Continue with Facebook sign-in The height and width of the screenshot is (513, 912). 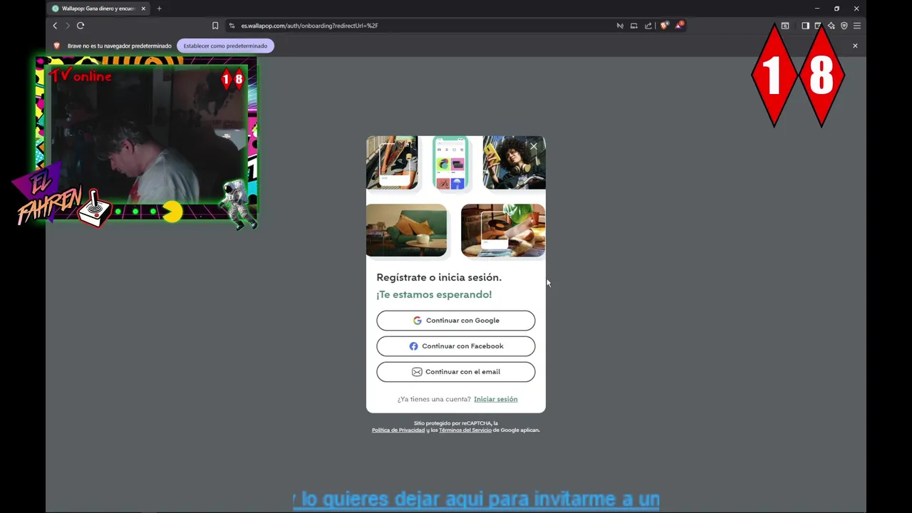(x=456, y=346)
